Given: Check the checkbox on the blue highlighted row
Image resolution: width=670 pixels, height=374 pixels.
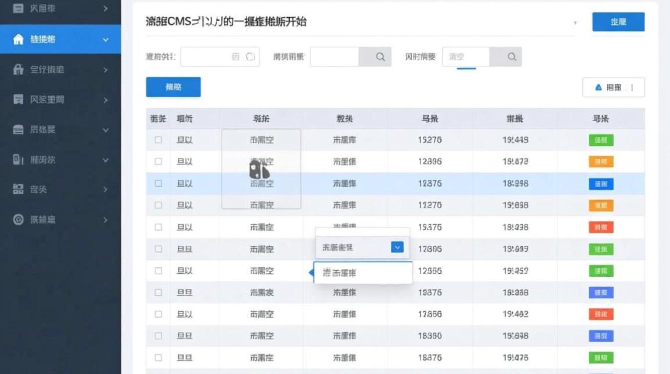Looking at the screenshot, I should [x=158, y=183].
